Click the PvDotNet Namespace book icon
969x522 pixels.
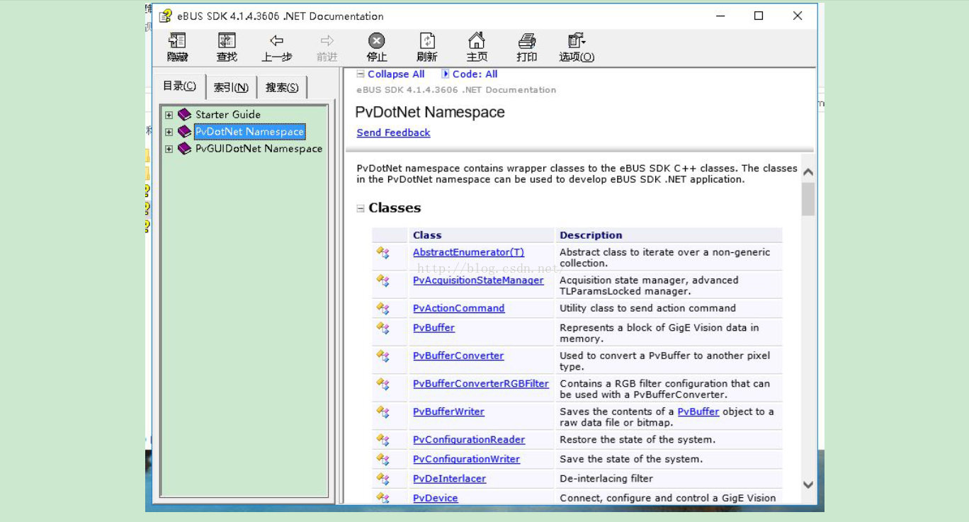pos(184,131)
